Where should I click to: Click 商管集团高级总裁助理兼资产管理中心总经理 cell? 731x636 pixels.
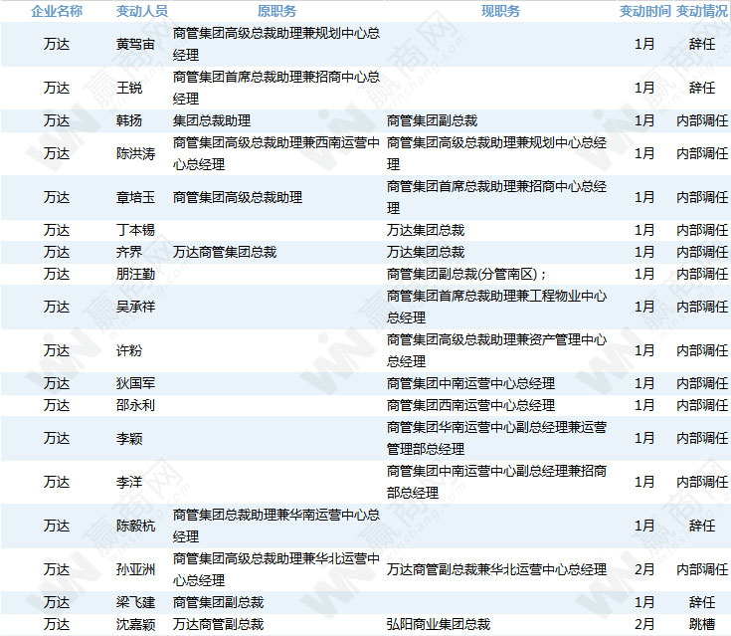click(x=496, y=350)
